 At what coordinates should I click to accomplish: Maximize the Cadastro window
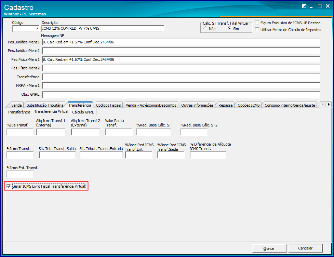coord(320,6)
